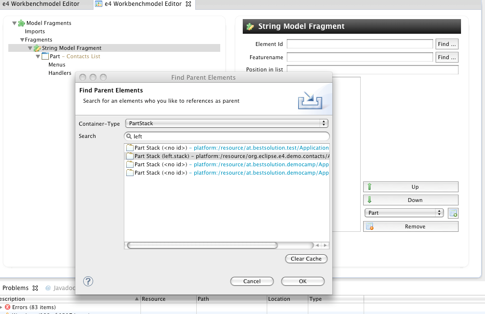The width and height of the screenshot is (485, 314).
Task: Click the add Part icon beside dropdown
Action: pyautogui.click(x=453, y=213)
